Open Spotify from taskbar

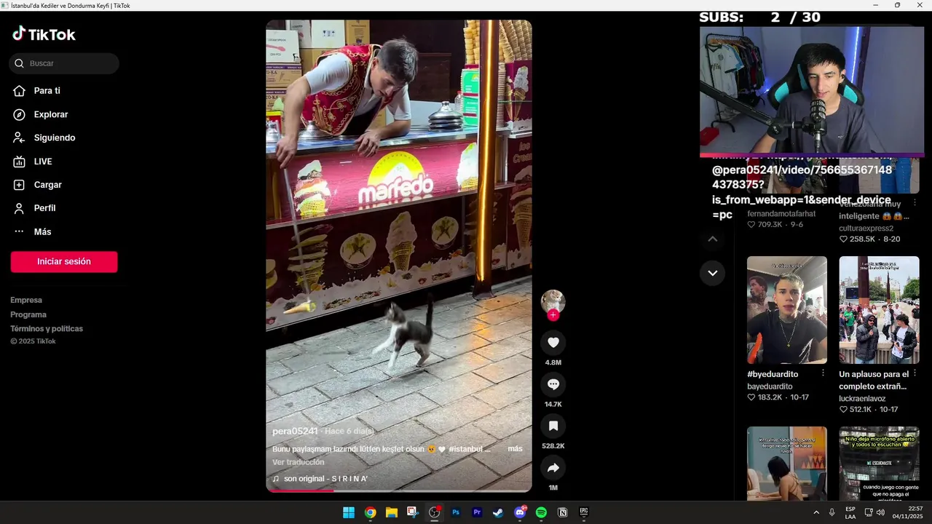click(541, 512)
